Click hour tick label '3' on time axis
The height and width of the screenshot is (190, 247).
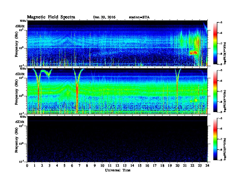[50, 166]
